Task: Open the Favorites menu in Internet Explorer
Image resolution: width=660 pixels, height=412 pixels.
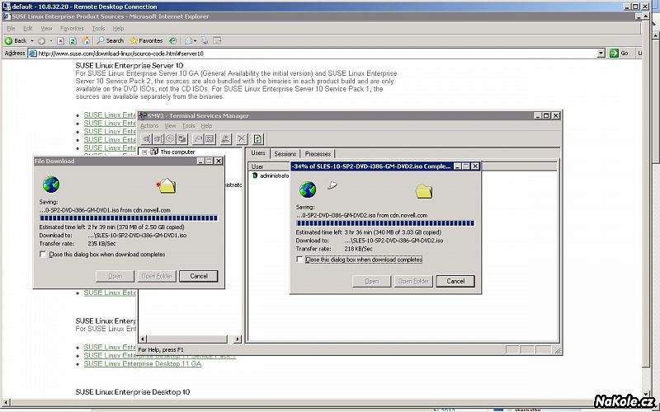Action: (72, 29)
